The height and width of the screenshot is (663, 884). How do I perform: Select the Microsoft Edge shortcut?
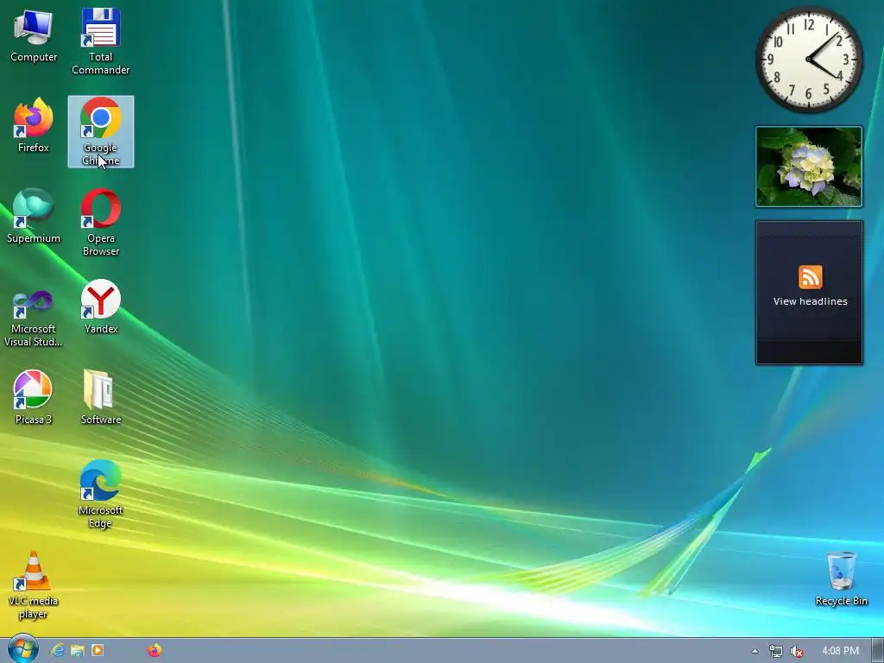click(x=101, y=495)
